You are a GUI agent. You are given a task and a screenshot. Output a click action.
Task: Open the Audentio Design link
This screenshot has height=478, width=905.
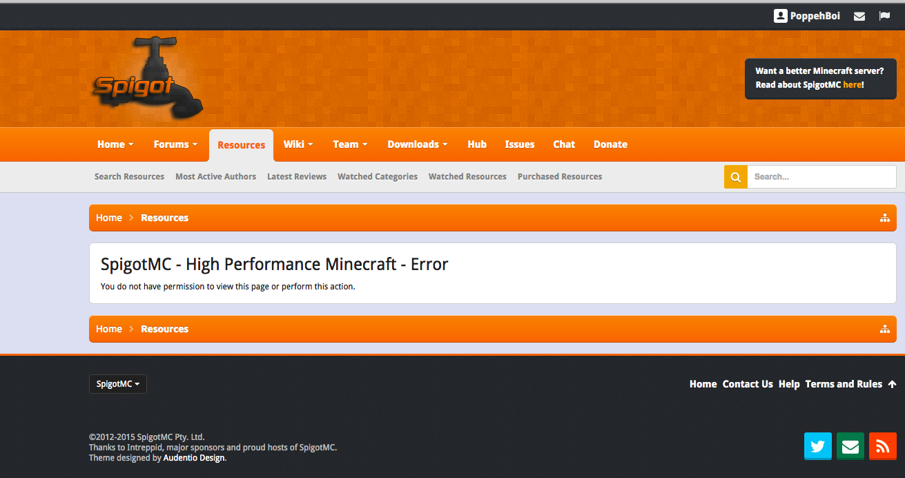[x=194, y=457]
